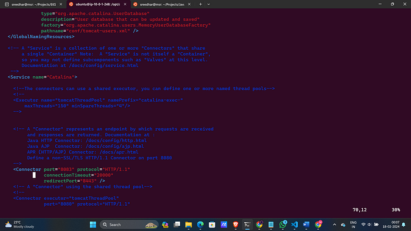Launch Brave browser from the taskbar
411x231 pixels.
pyautogui.click(x=235, y=225)
